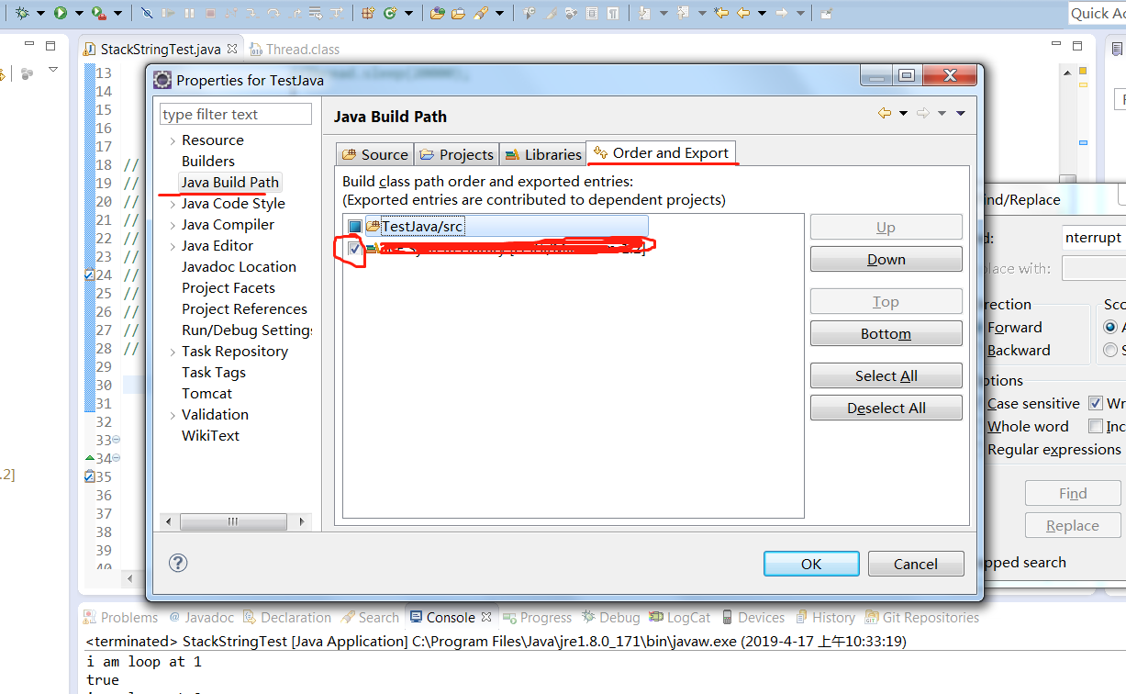Choose Forward direction in Find/Replace

1015,327
